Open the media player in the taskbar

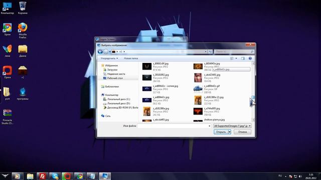pos(18,176)
